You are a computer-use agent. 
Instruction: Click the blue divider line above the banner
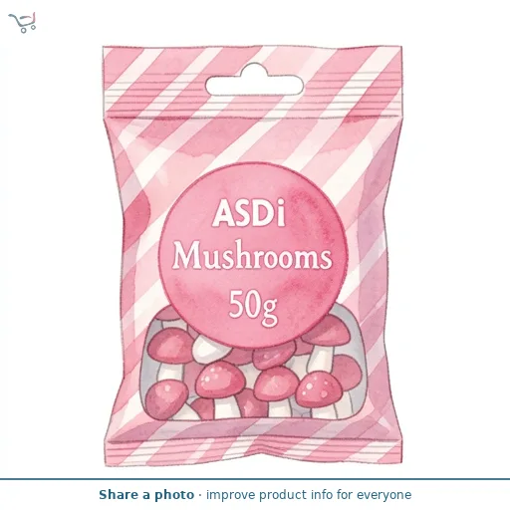(x=255, y=479)
